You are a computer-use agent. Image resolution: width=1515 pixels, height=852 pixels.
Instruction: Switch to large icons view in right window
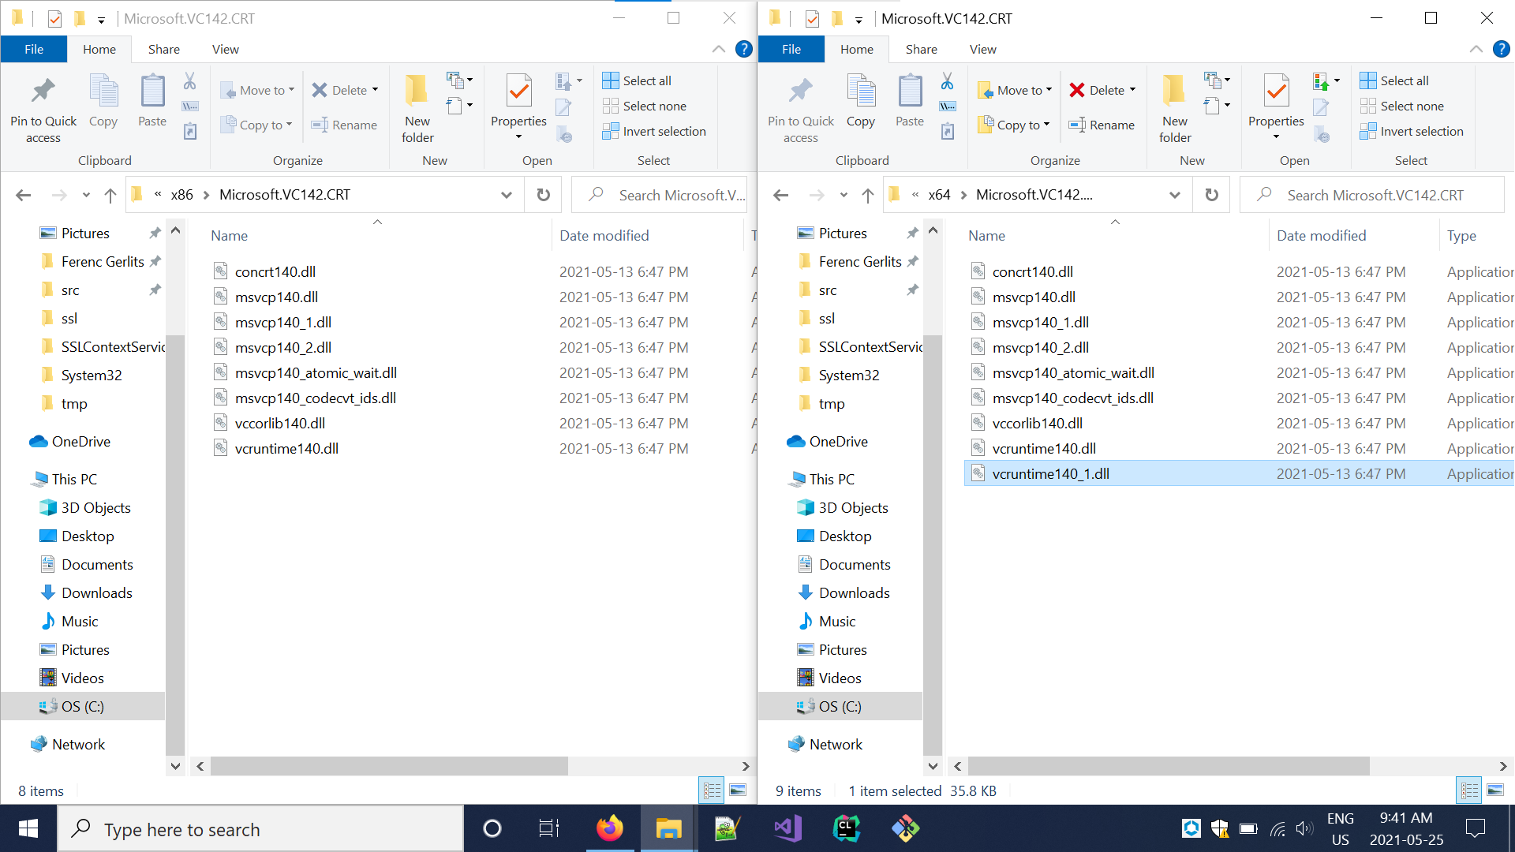click(1495, 790)
